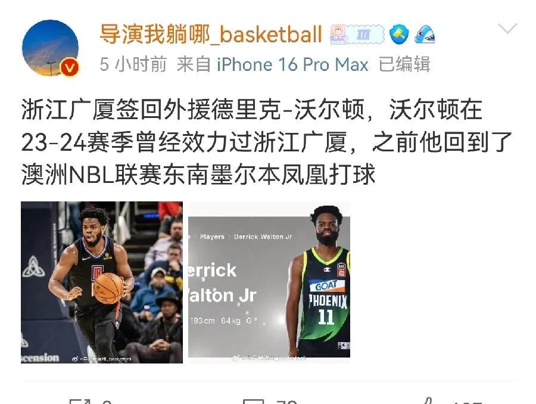This screenshot has height=404, width=536.
Task: Tap the iPhone 16 Pro Max source link
Action: (x=292, y=65)
